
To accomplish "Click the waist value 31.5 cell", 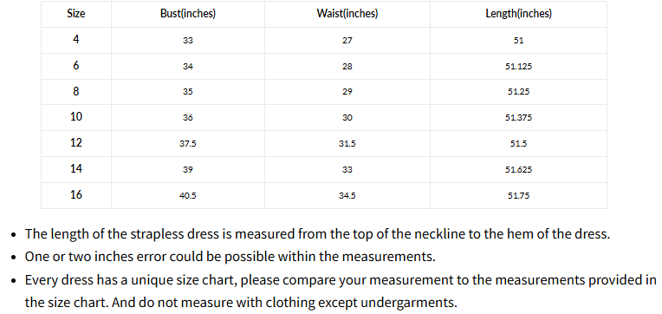I will (347, 144).
